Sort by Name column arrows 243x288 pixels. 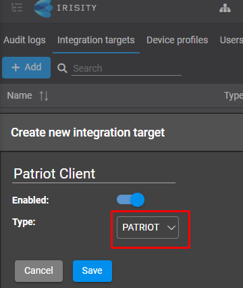(x=44, y=96)
